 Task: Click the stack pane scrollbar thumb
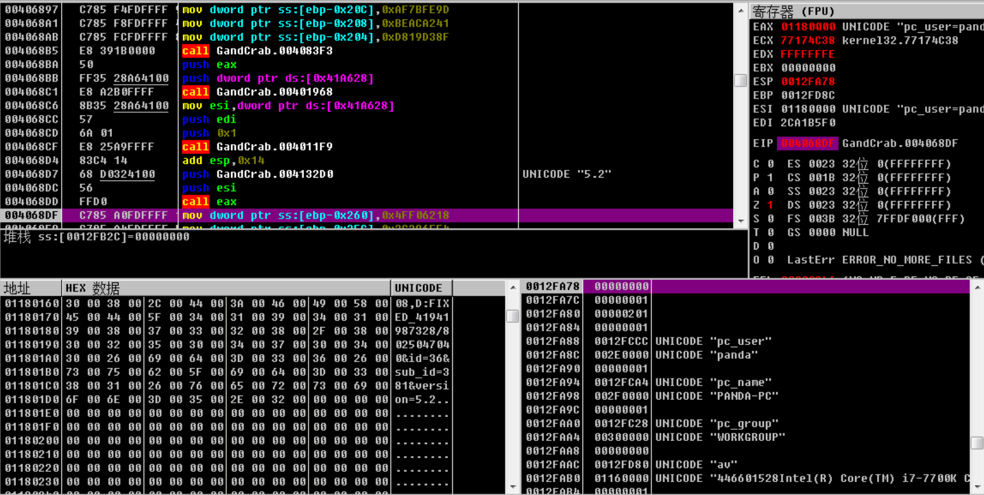(977, 444)
